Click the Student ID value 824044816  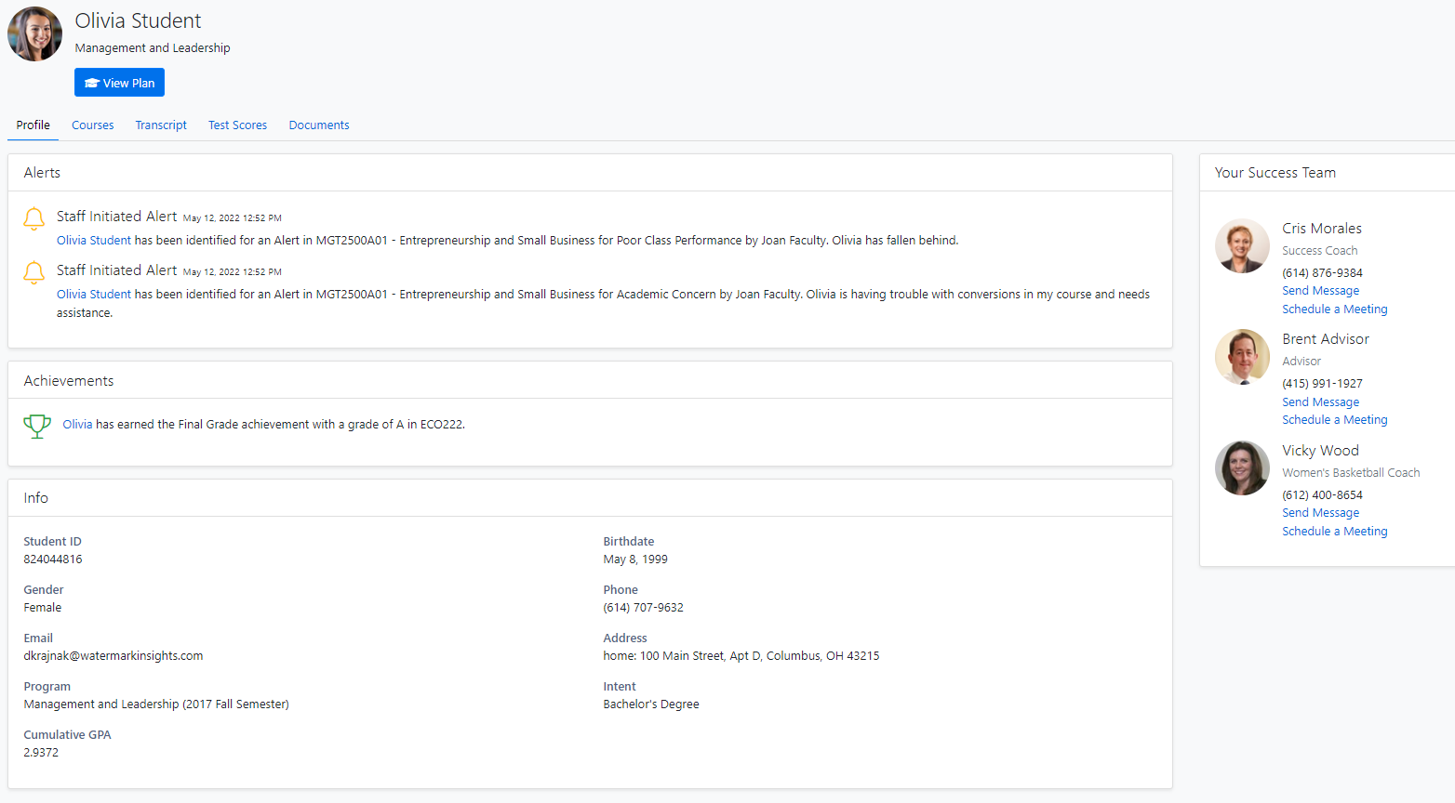(x=53, y=559)
